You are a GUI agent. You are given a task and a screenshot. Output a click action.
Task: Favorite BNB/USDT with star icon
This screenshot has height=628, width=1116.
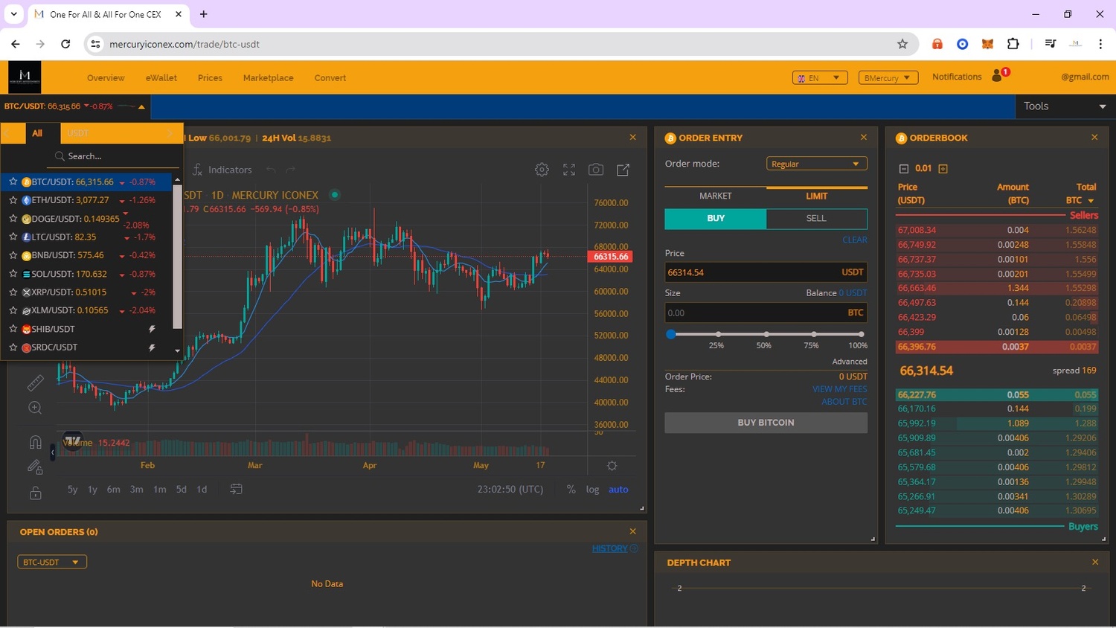pyautogui.click(x=13, y=255)
